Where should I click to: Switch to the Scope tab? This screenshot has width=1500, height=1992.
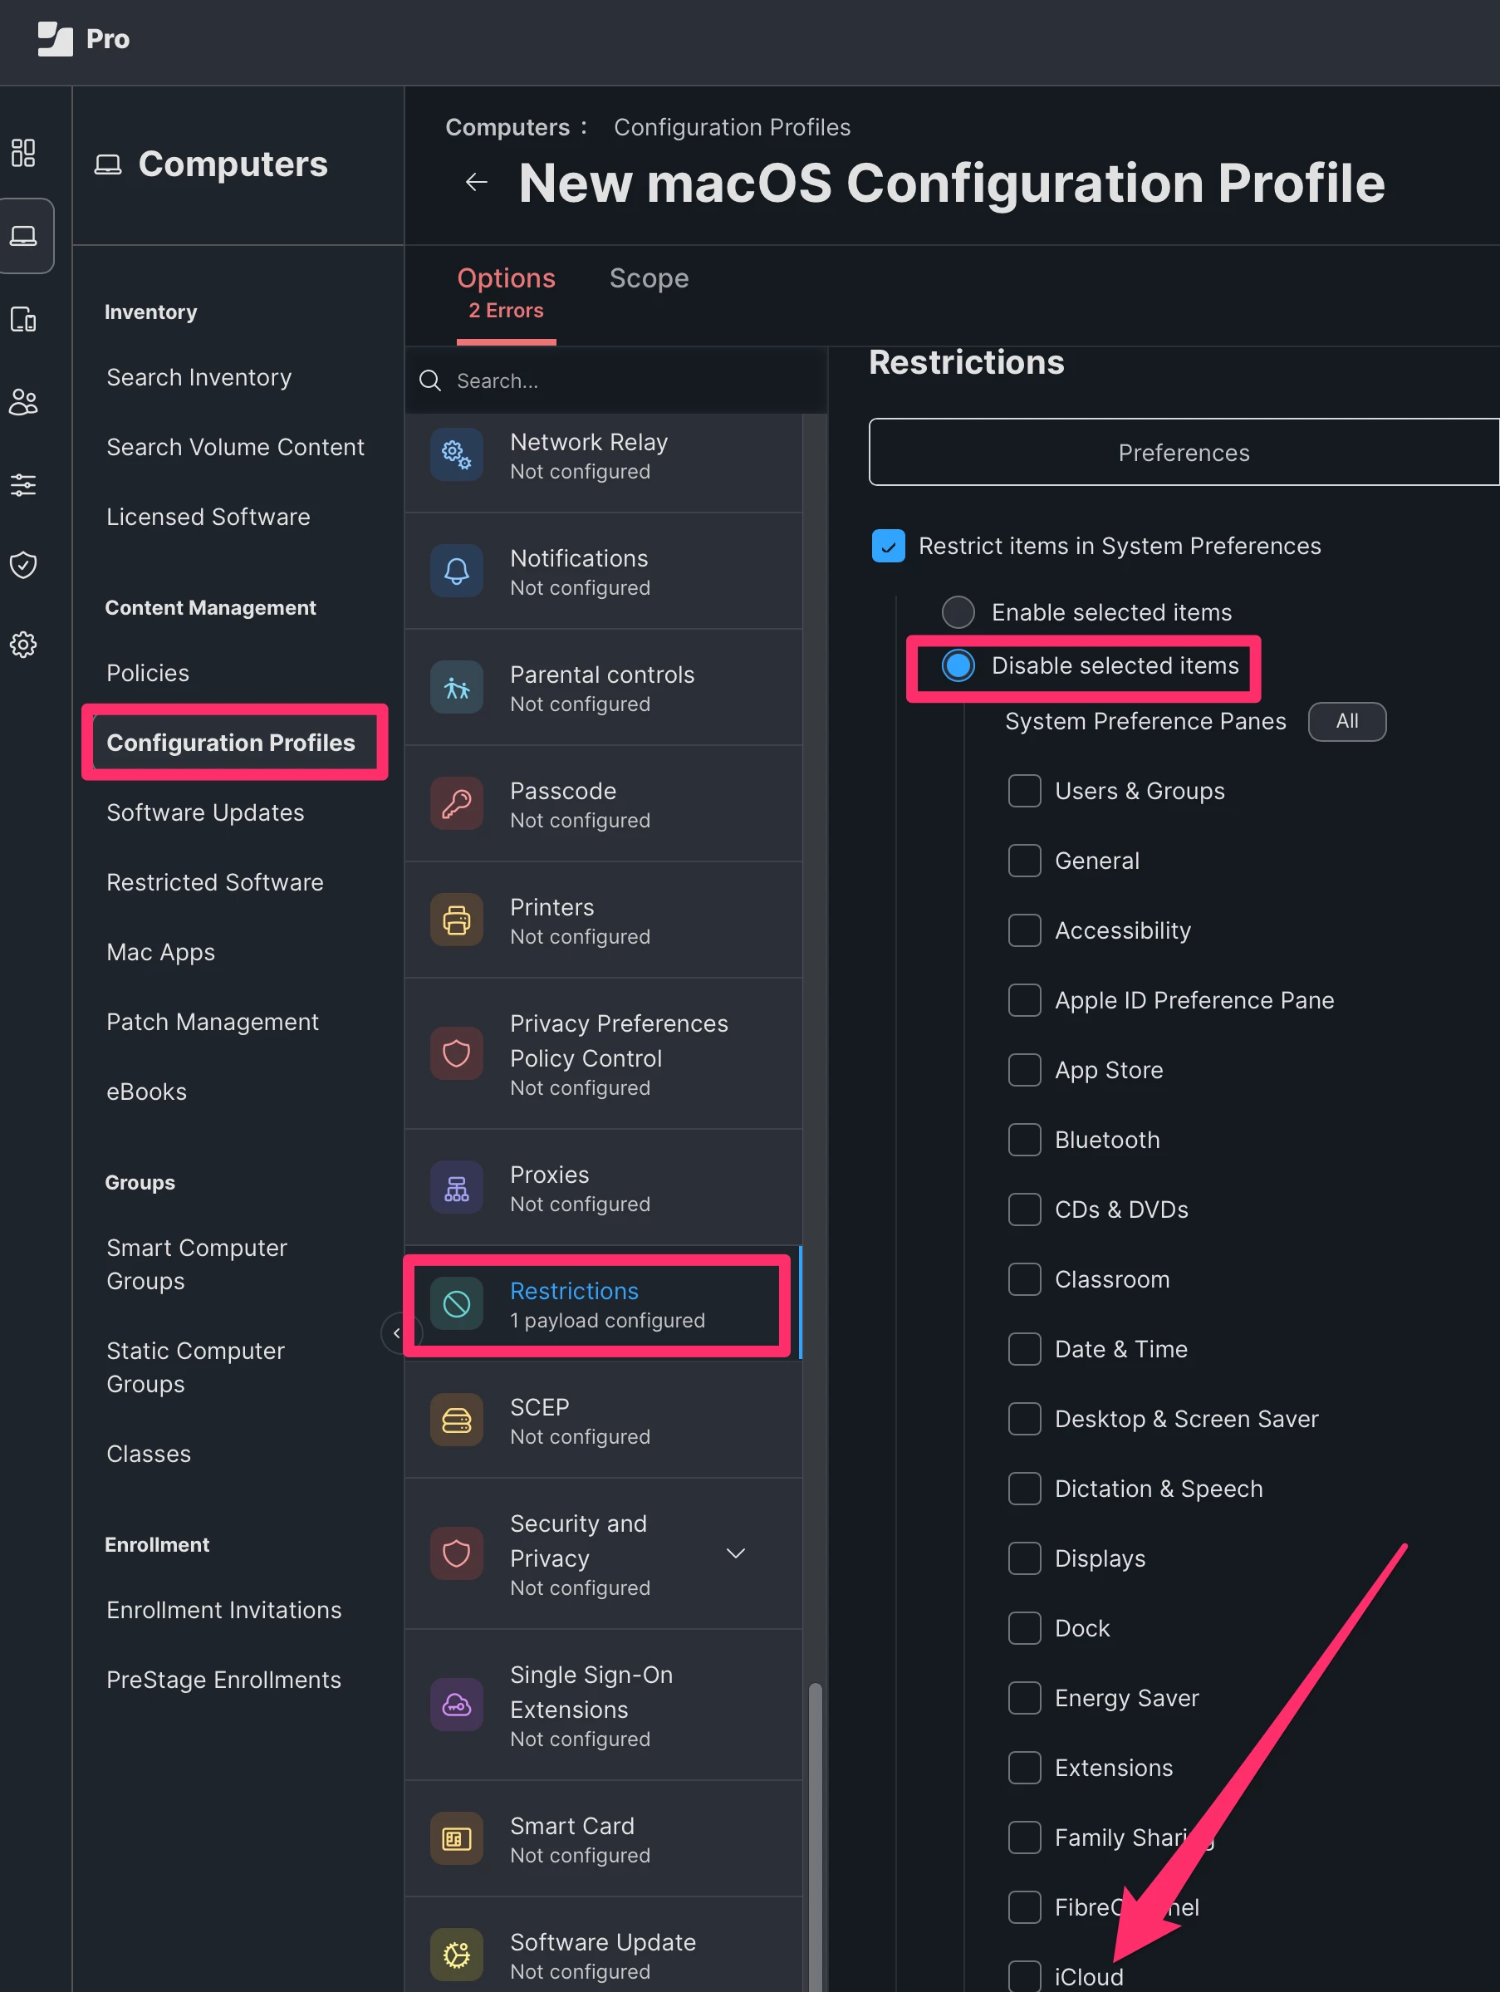click(x=650, y=278)
